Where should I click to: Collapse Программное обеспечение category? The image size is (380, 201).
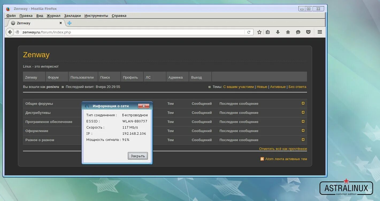pyautogui.click(x=303, y=121)
